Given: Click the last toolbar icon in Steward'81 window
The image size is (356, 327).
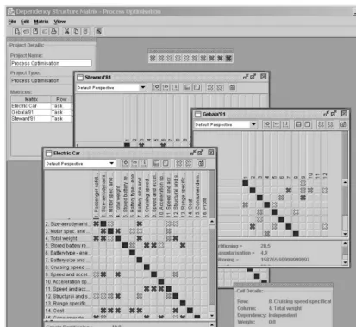Looking at the screenshot, I should pos(233,87).
